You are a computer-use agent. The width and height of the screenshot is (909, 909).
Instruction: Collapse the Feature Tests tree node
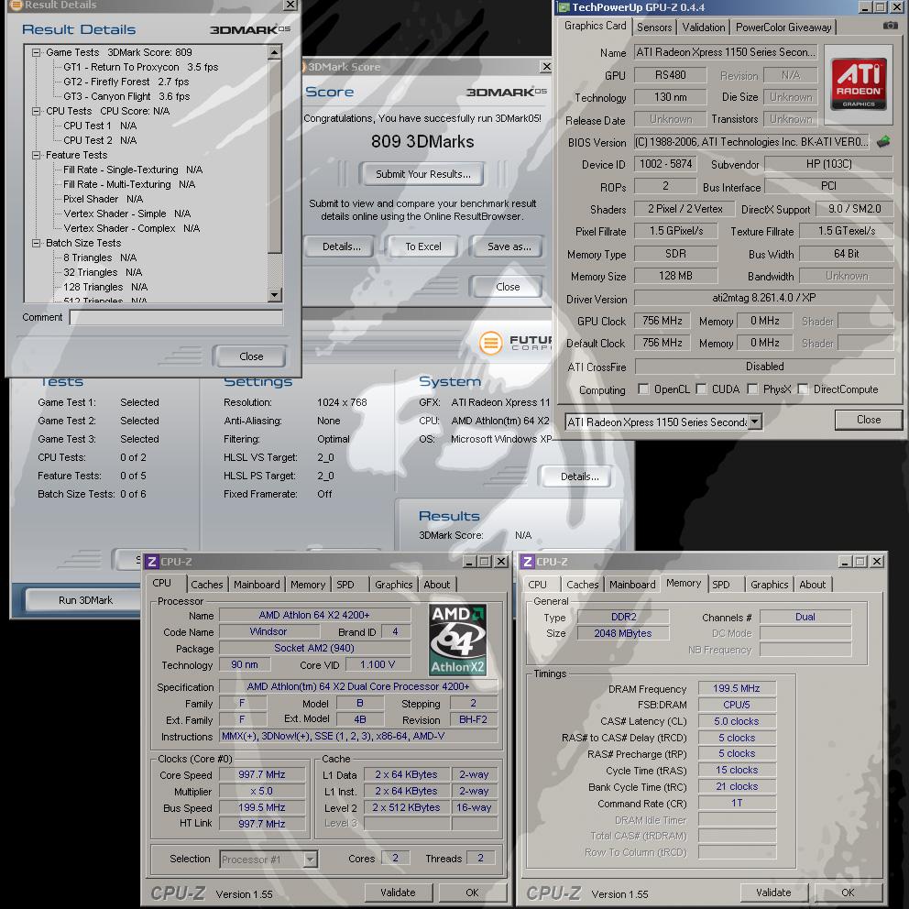36,155
